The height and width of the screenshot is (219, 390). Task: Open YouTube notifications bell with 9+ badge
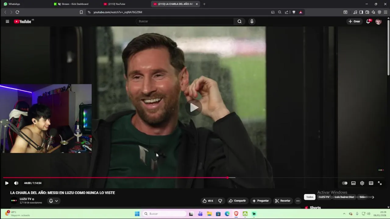click(368, 21)
